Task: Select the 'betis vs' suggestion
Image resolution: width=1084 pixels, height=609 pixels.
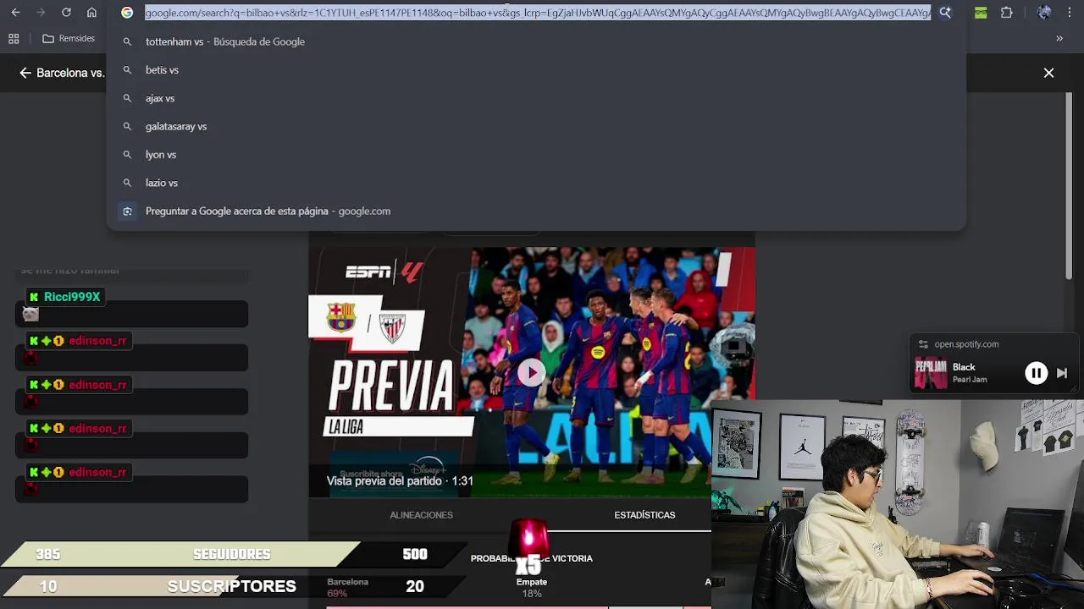Action: coord(536,70)
